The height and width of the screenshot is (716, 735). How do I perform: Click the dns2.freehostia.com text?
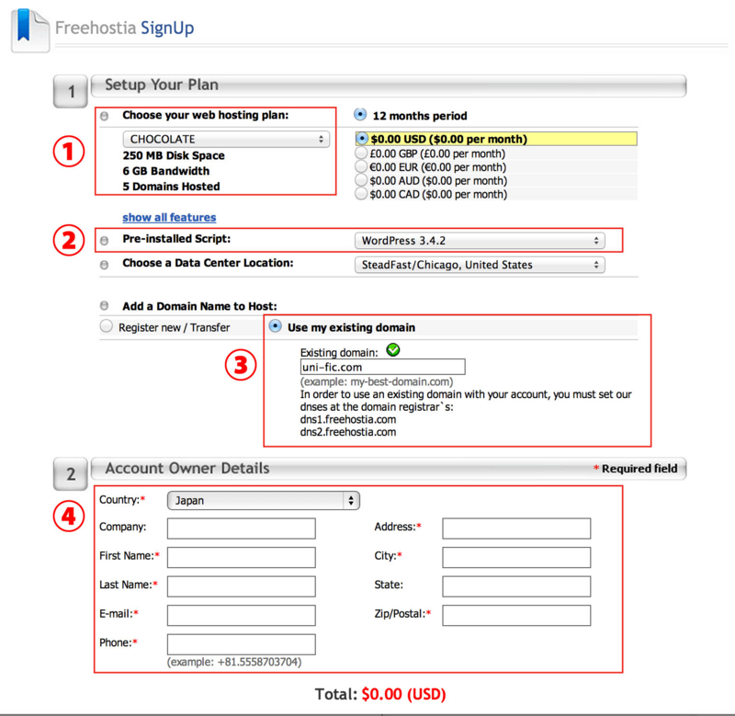tap(348, 432)
